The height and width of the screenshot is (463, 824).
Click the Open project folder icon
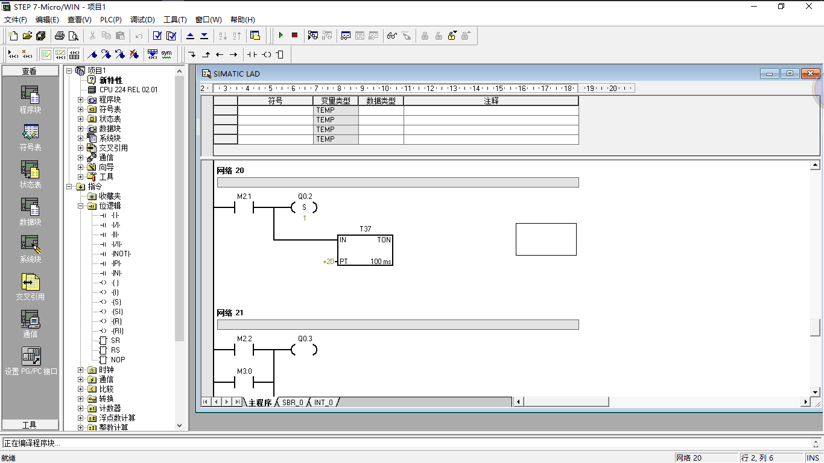(27, 36)
